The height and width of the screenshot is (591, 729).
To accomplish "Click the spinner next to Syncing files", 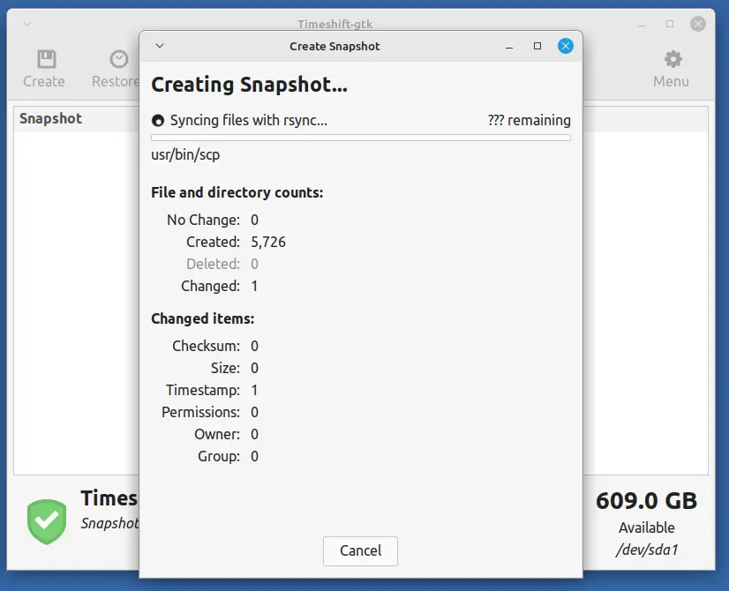I will click(x=158, y=121).
